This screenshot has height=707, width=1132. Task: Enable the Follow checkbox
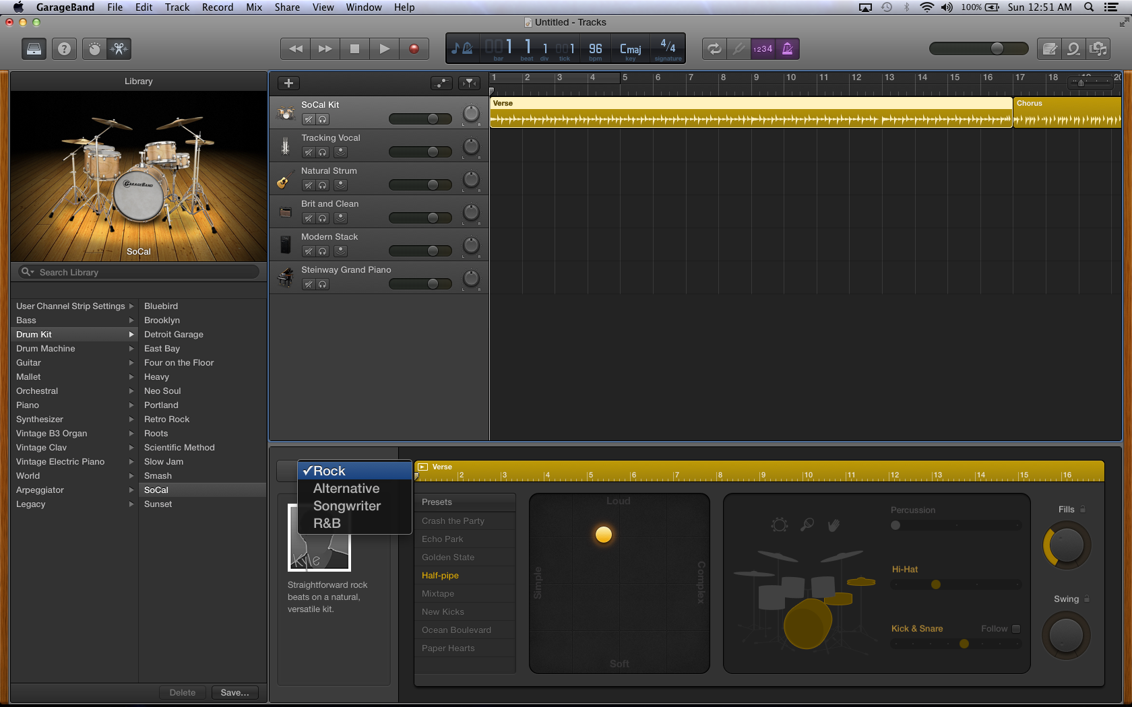[x=1016, y=628]
